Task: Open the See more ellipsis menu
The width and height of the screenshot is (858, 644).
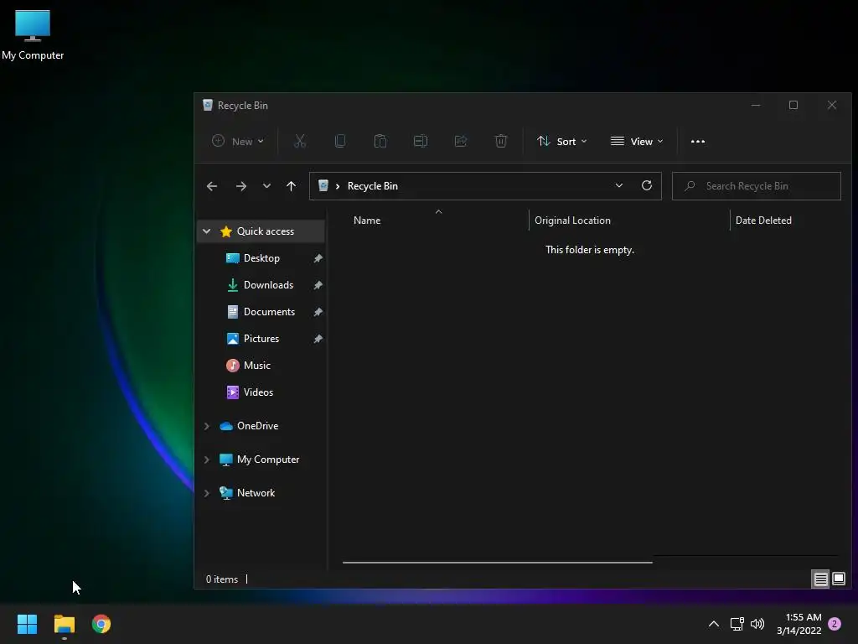Action: (x=698, y=141)
